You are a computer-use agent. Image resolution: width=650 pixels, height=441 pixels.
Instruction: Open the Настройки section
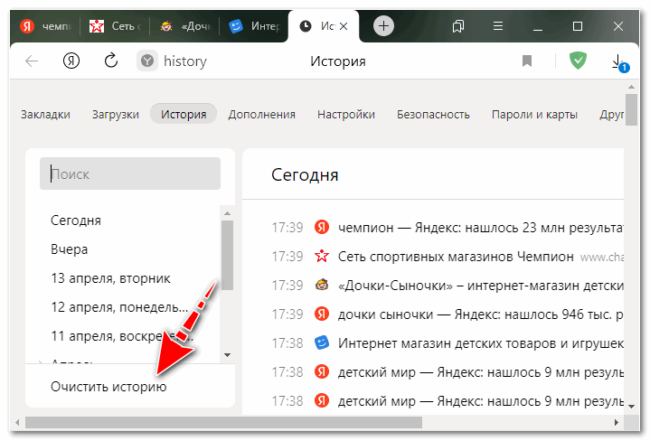[x=345, y=114]
